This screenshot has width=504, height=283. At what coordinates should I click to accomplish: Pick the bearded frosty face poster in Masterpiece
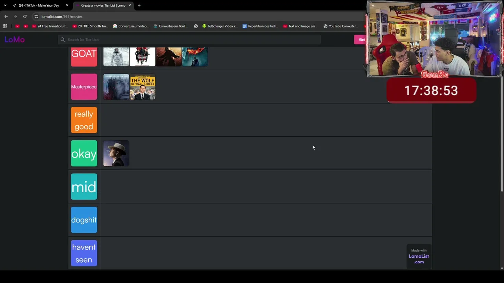tap(116, 87)
